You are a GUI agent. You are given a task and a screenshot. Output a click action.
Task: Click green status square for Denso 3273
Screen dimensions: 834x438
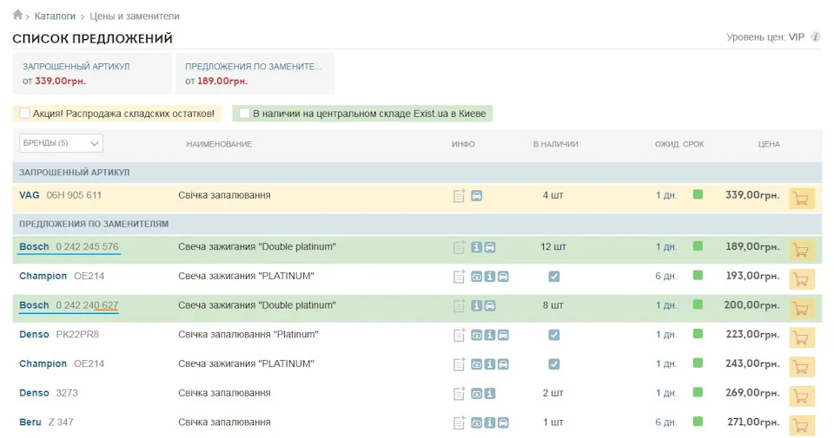(698, 392)
